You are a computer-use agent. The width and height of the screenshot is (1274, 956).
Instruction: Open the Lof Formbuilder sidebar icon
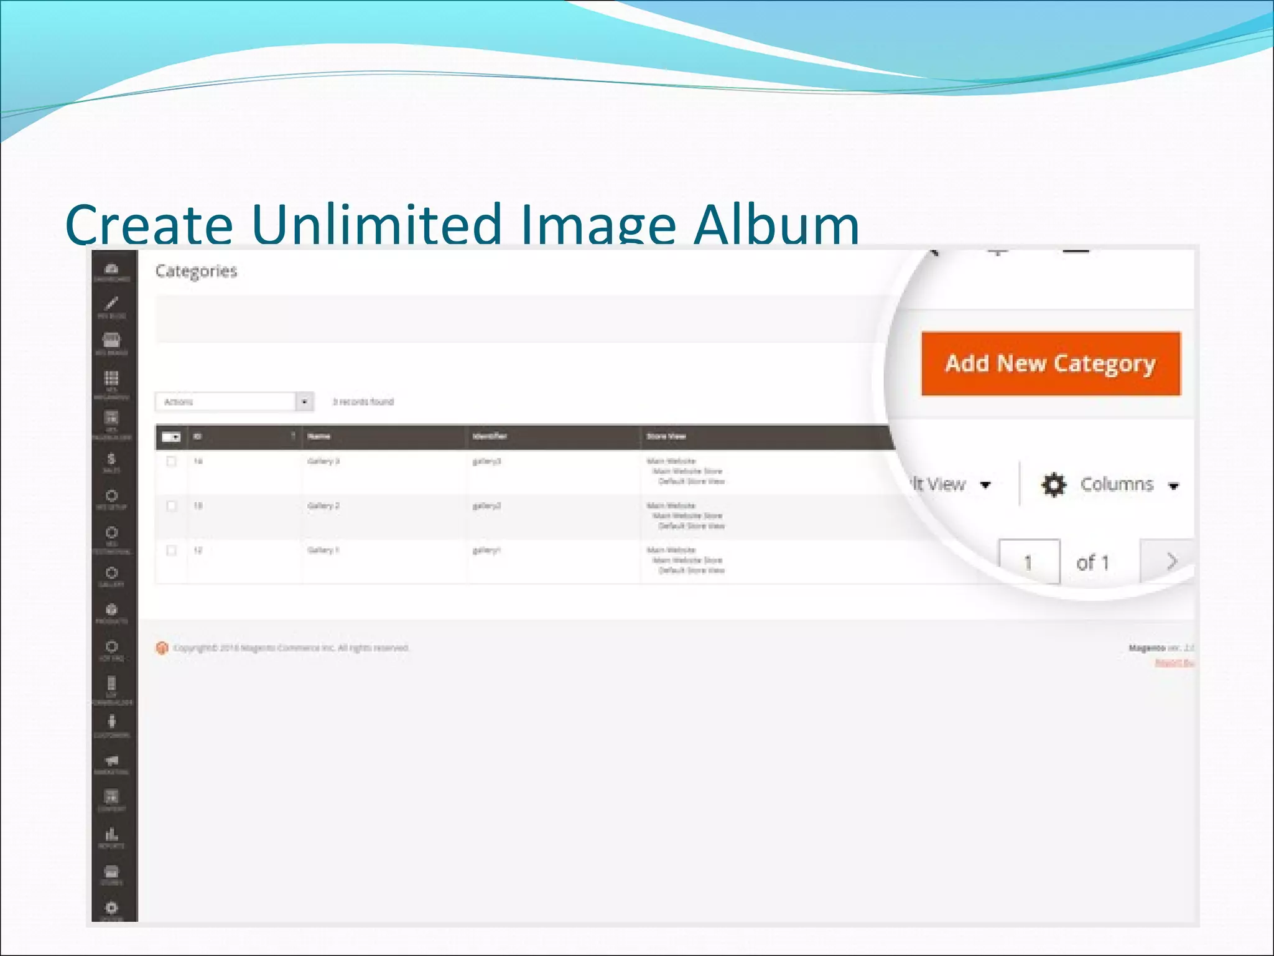pyautogui.click(x=112, y=691)
